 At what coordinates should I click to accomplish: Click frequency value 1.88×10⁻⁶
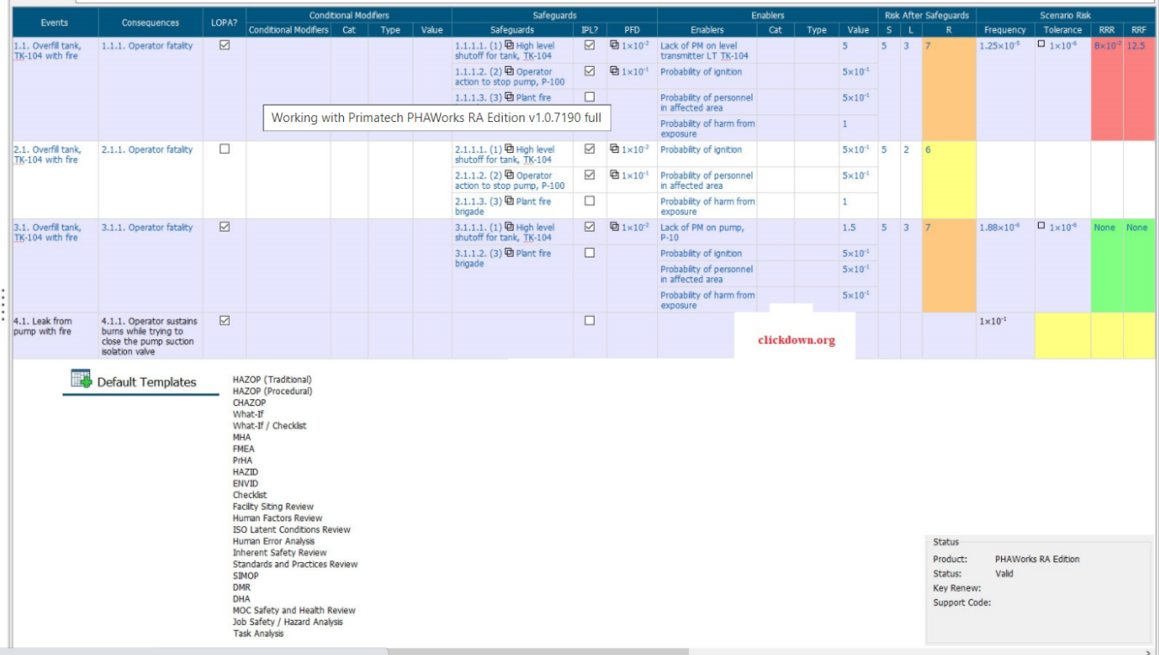999,227
